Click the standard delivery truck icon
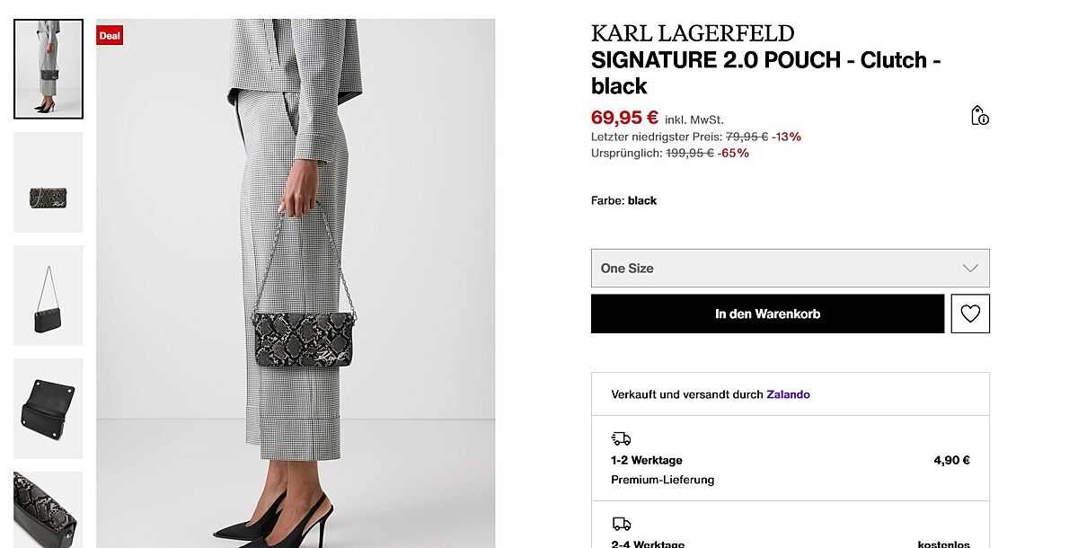Screen dimensions: 1078x548 point(621,524)
